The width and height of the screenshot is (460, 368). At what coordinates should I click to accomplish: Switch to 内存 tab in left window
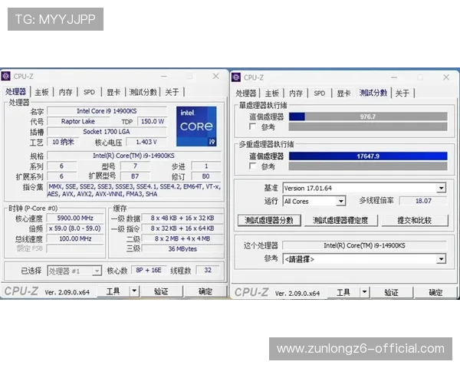(65, 92)
